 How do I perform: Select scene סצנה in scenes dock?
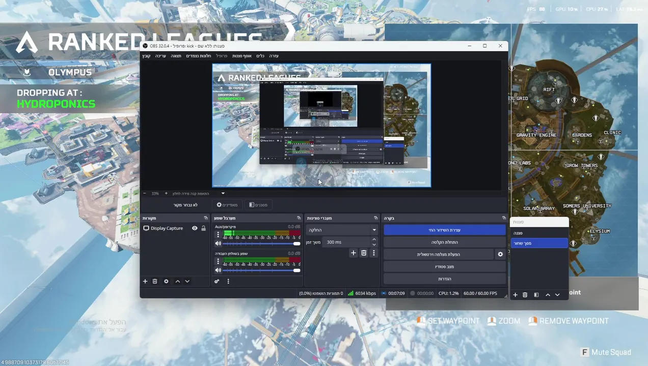[x=539, y=233]
